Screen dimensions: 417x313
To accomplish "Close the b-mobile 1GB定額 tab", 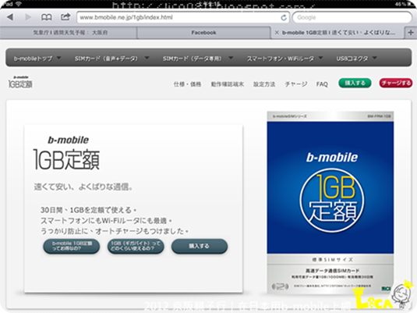I will coord(277,33).
